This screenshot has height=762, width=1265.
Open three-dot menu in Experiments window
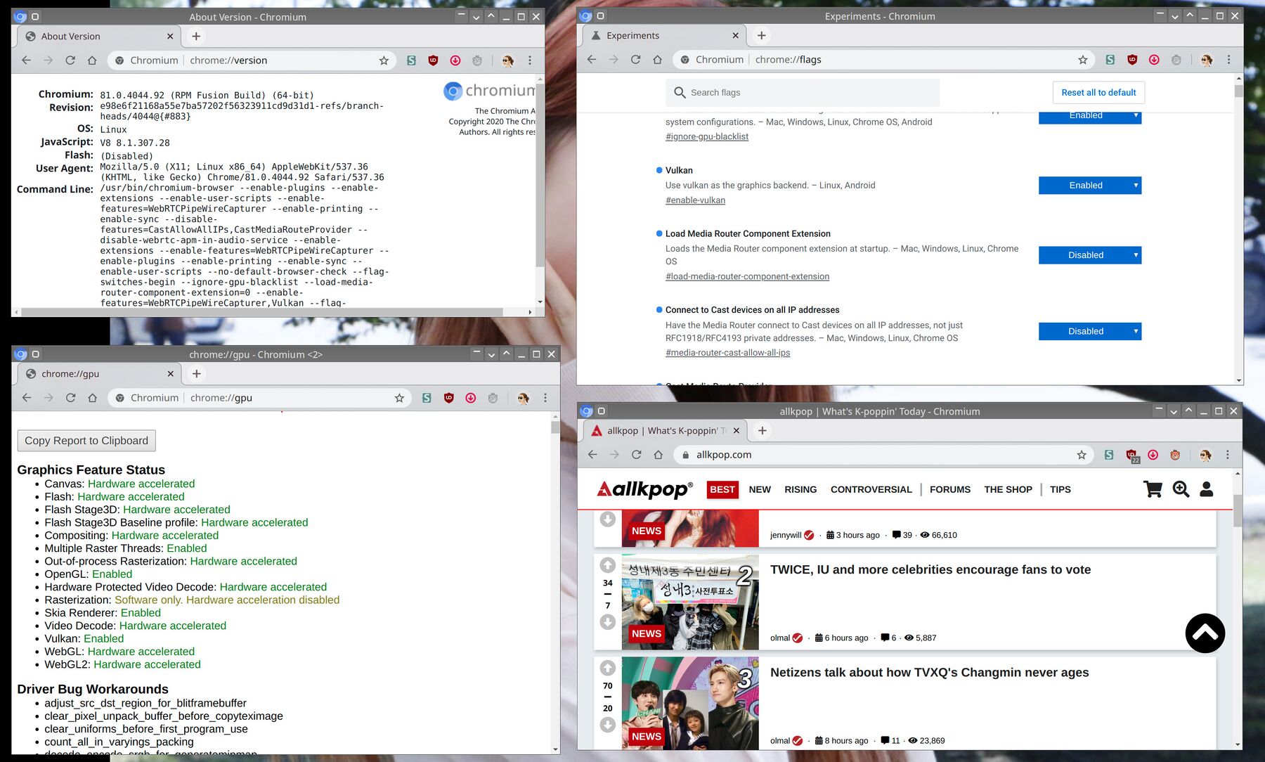1228,60
